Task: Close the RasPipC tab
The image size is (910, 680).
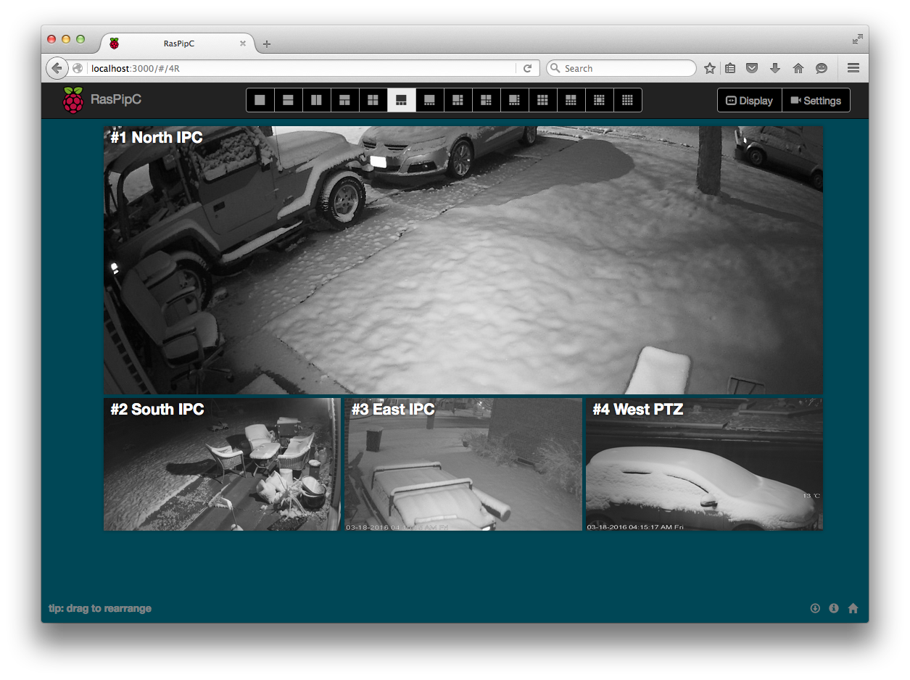Action: coord(243,43)
